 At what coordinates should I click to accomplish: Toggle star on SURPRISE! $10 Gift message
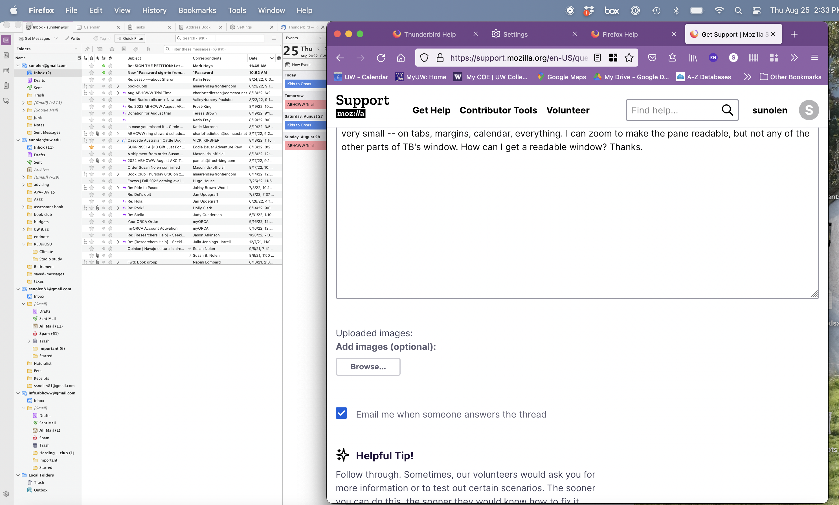(x=91, y=147)
